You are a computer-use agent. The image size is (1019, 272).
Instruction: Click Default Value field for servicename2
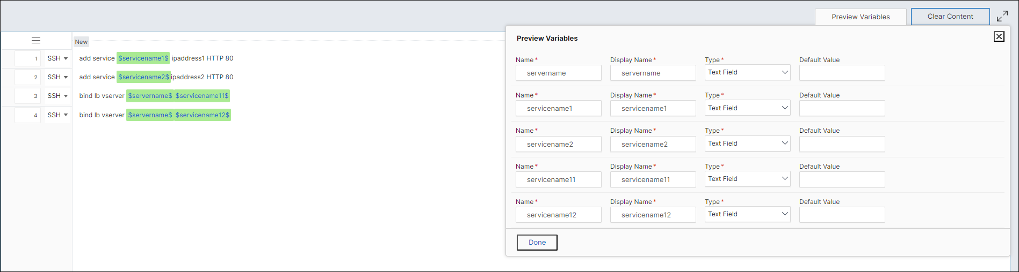coord(842,144)
